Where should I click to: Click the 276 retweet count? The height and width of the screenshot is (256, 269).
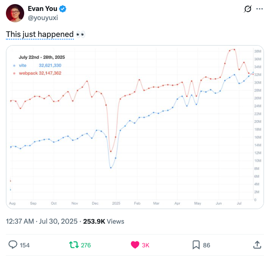click(x=86, y=245)
